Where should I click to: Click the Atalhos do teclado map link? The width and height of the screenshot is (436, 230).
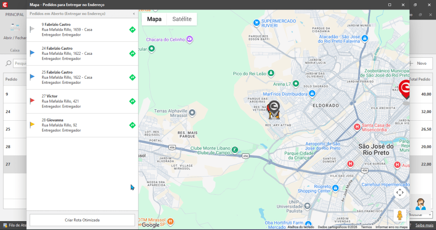tap(301, 227)
